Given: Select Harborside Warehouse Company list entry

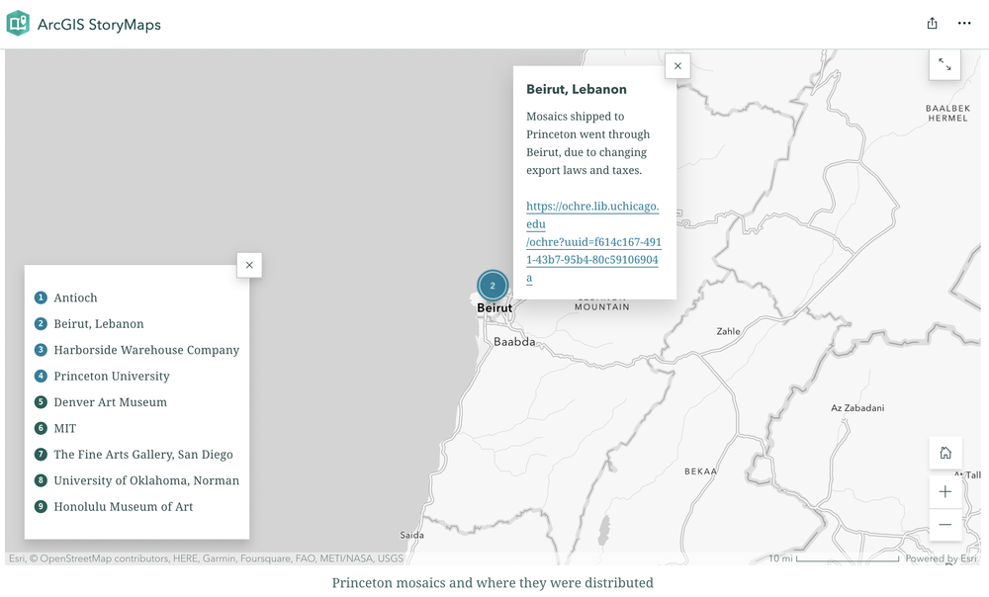Looking at the screenshot, I should point(136,350).
